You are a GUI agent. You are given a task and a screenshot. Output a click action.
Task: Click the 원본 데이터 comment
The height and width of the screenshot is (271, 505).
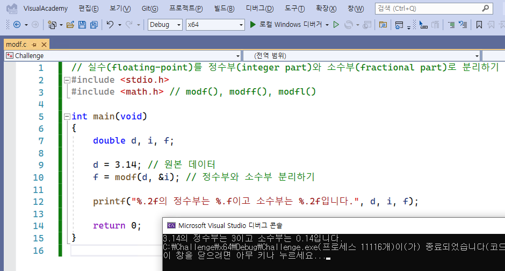[x=182, y=165]
